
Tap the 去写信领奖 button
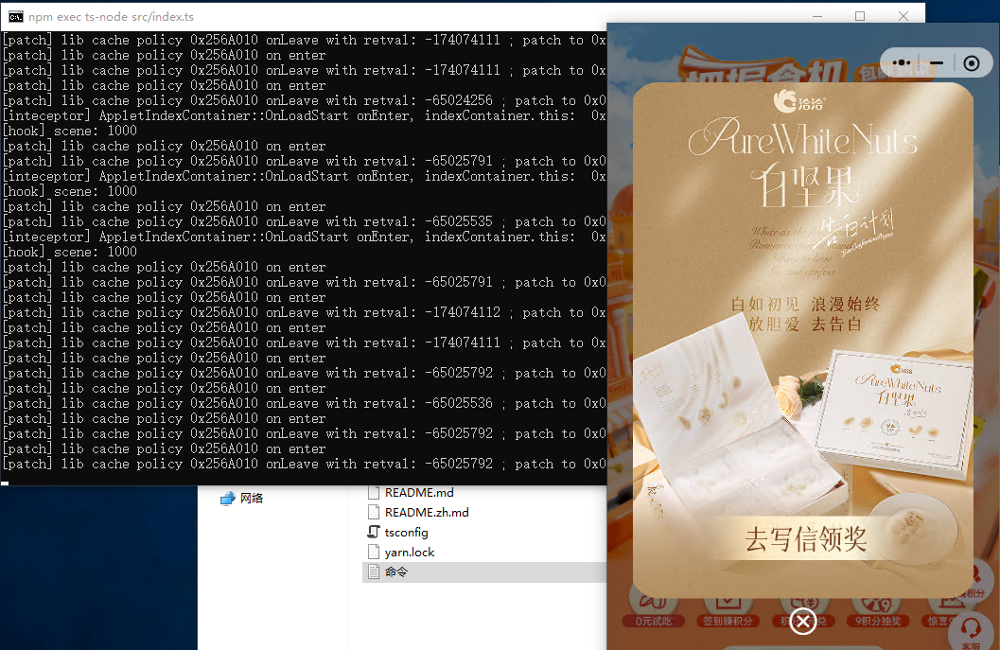[806, 539]
